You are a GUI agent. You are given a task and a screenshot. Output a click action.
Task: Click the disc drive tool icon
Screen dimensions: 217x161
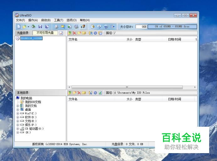pyautogui.click(x=76, y=26)
